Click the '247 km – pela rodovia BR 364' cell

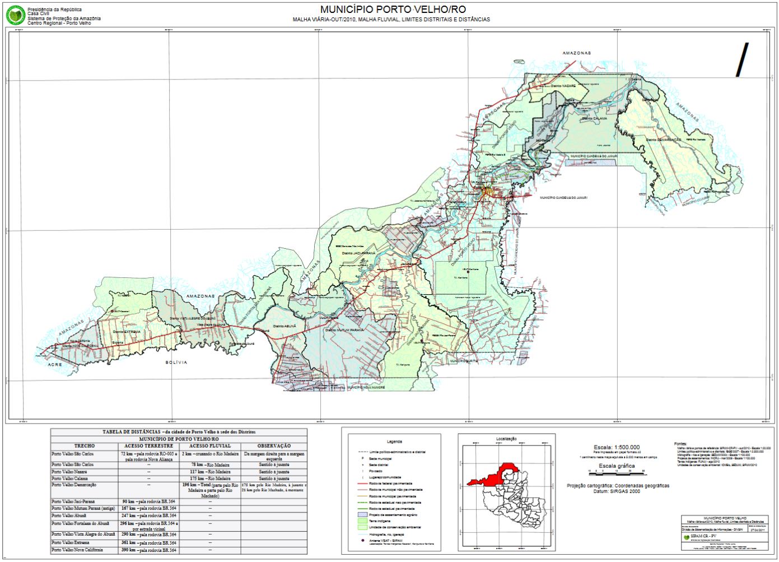pos(149,515)
